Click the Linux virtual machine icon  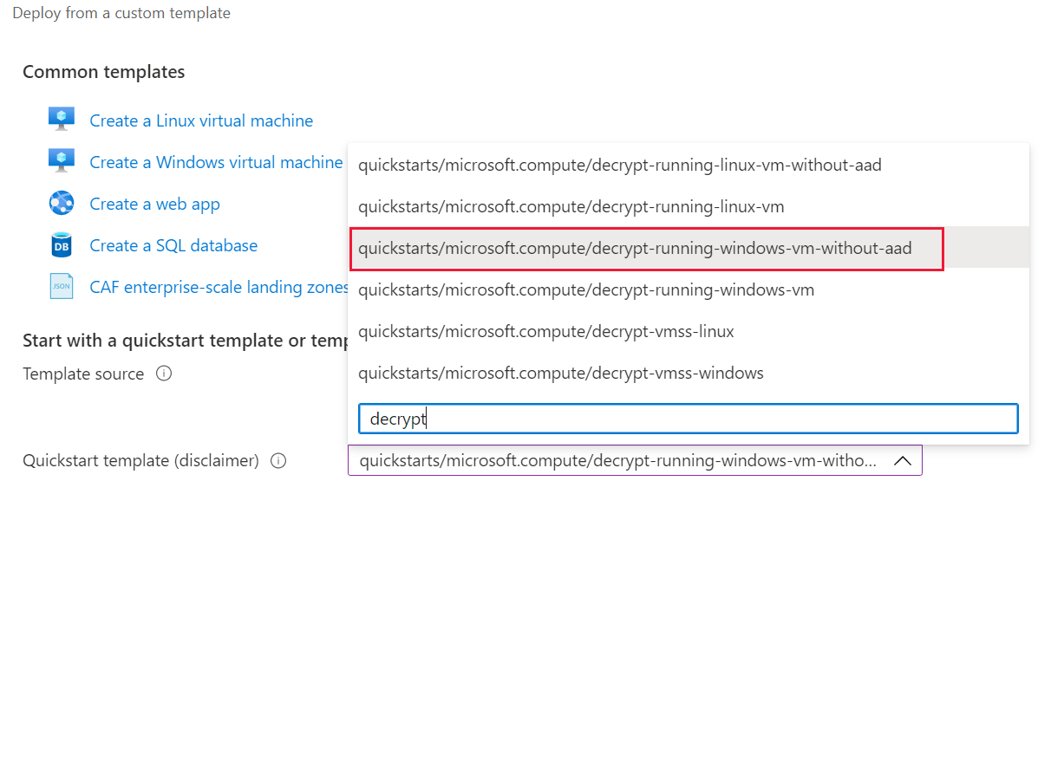click(x=62, y=120)
